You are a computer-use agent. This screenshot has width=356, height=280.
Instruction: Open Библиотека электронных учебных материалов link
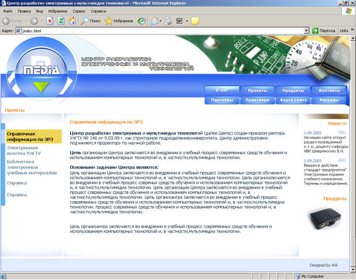(32, 167)
